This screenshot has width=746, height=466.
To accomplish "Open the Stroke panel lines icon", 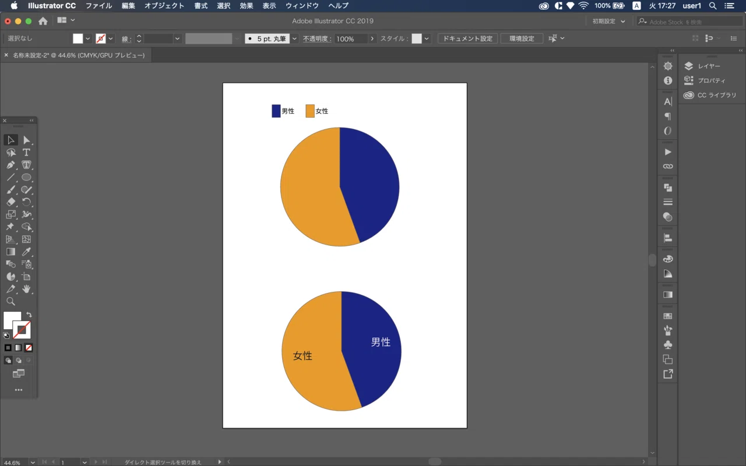I will click(668, 202).
